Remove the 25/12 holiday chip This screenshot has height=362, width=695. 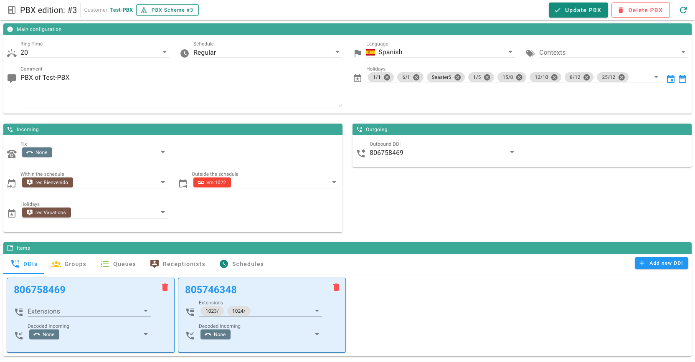(x=621, y=77)
